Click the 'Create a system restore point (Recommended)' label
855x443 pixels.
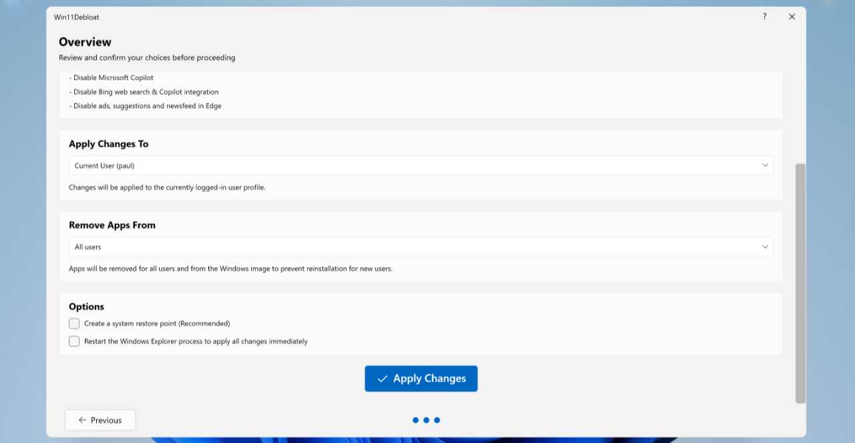(x=157, y=324)
